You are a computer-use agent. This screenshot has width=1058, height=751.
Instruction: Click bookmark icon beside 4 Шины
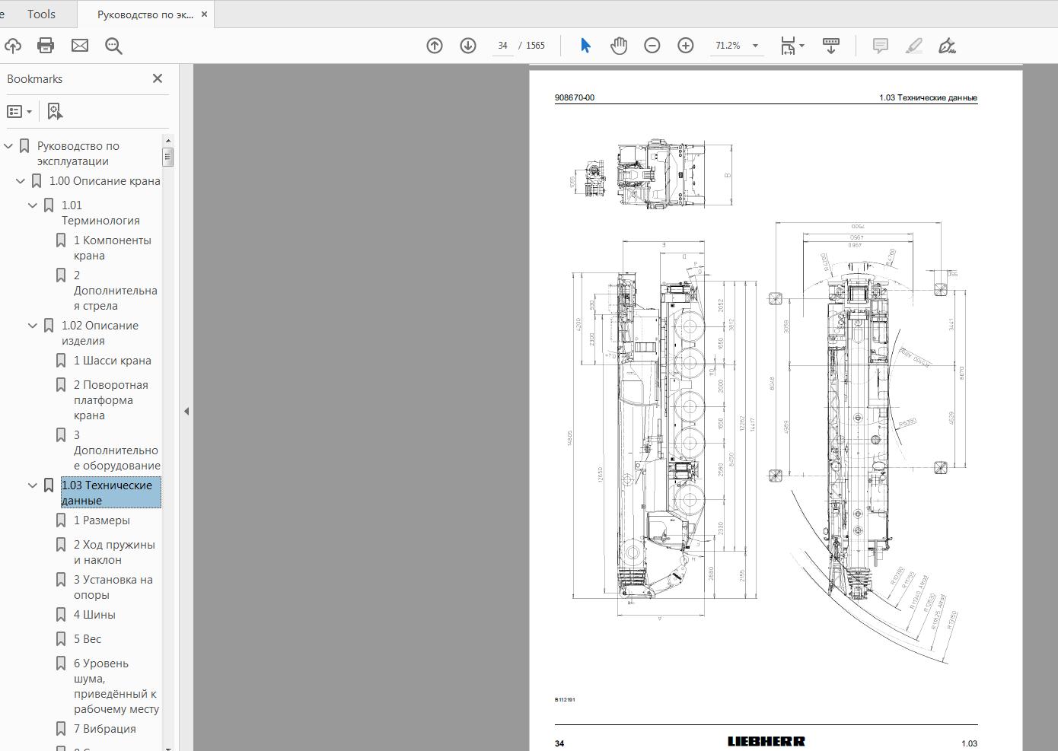[x=61, y=615]
